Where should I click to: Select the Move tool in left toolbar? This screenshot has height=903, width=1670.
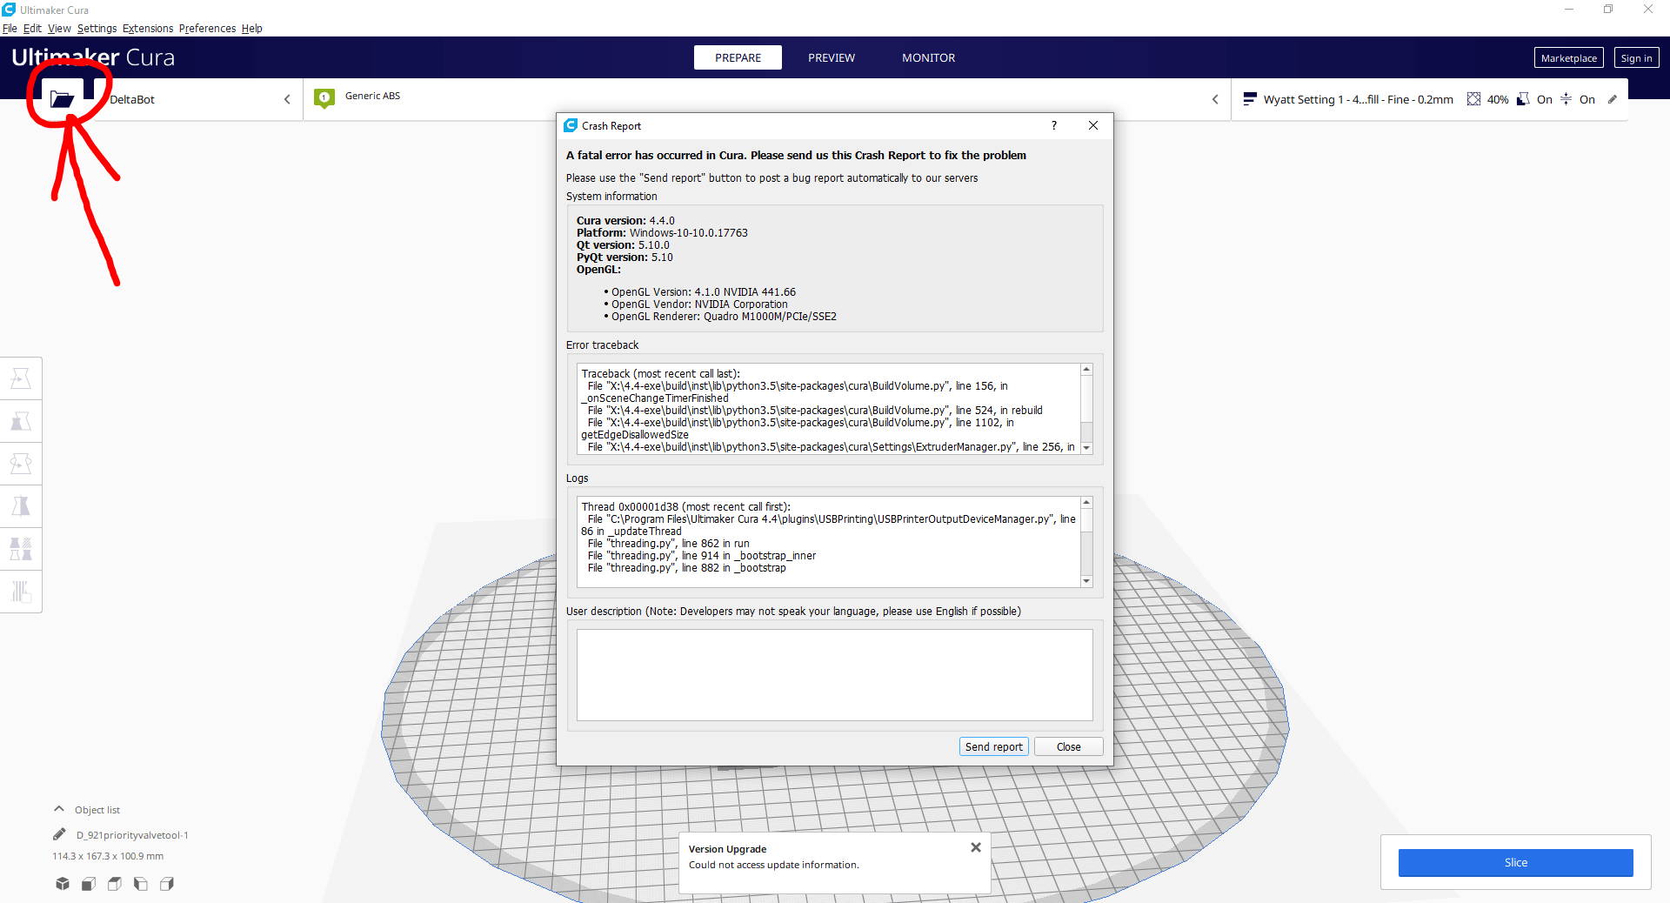coord(21,378)
